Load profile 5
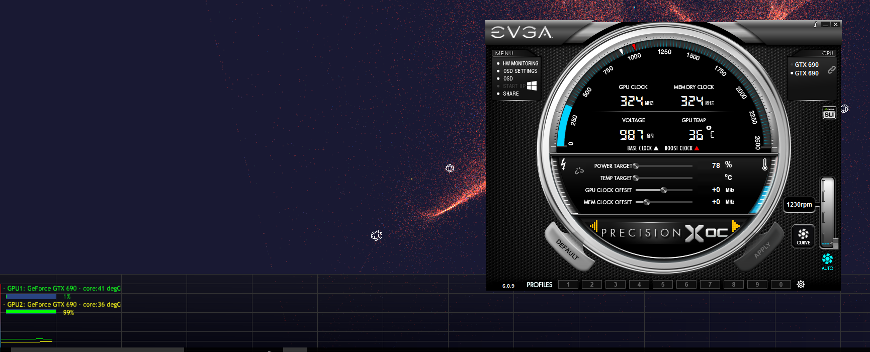This screenshot has width=870, height=352. (x=663, y=285)
